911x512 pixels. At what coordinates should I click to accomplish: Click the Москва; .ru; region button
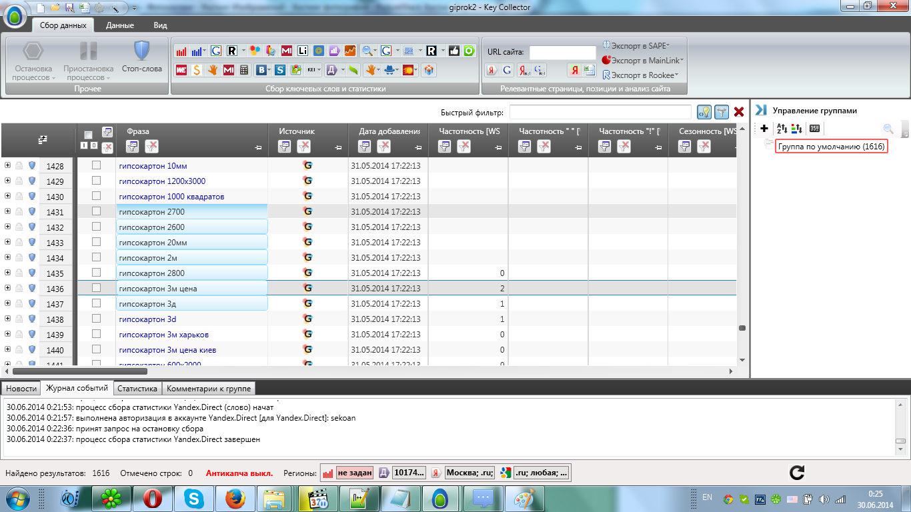470,473
